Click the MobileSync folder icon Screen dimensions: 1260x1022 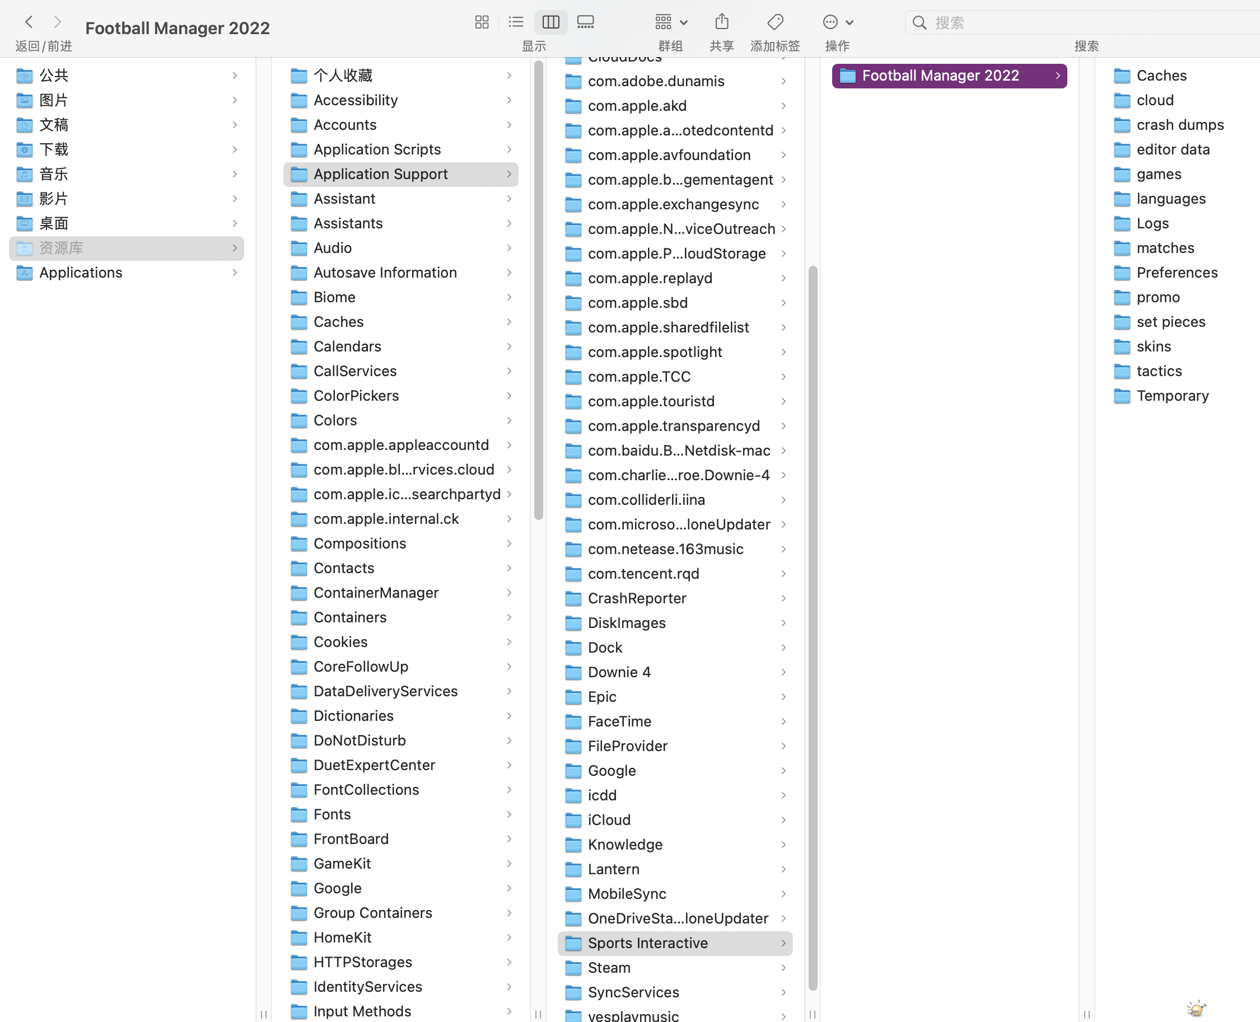point(573,895)
